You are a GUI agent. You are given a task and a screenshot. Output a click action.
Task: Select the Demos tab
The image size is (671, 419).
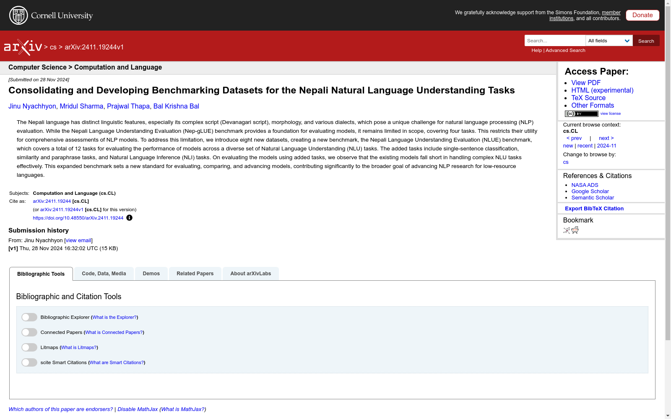(x=151, y=274)
